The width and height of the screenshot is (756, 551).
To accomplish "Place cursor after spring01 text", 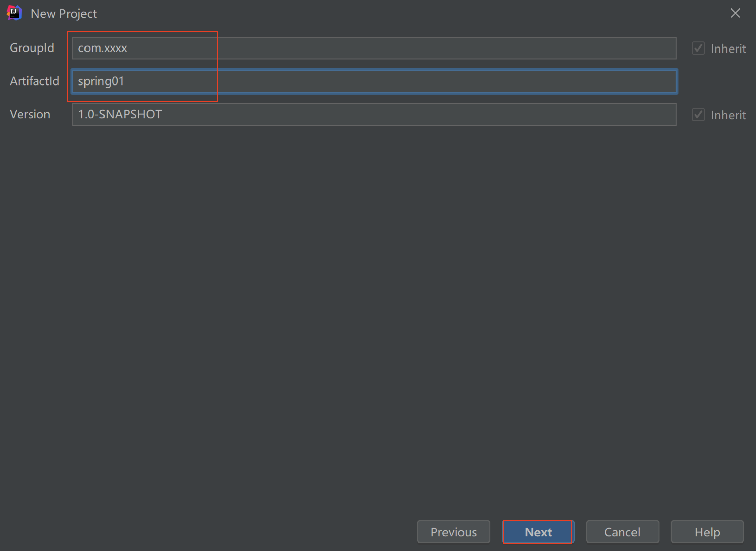I will pyautogui.click(x=125, y=81).
